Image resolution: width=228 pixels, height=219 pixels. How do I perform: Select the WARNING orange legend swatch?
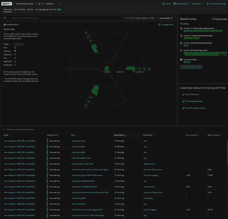click(15, 55)
